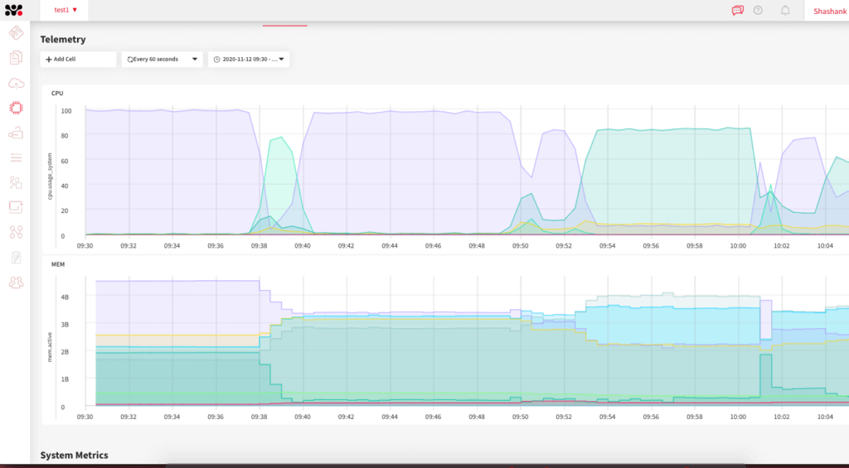Open the dashed-screen sidebar icon
The width and height of the screenshot is (849, 468).
(17, 207)
